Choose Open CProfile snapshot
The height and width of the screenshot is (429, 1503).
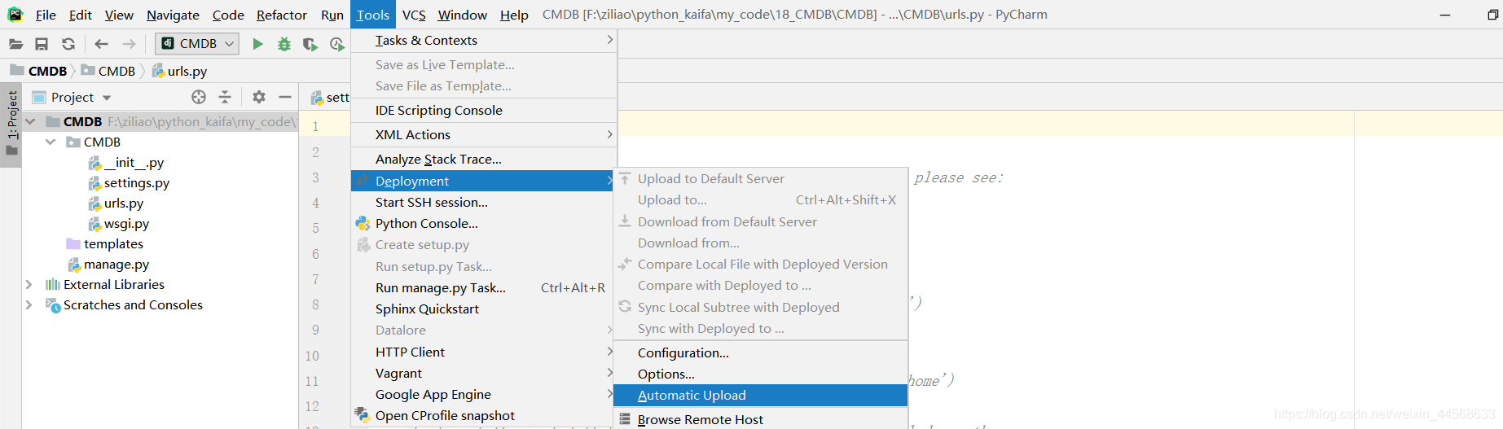tap(484, 415)
